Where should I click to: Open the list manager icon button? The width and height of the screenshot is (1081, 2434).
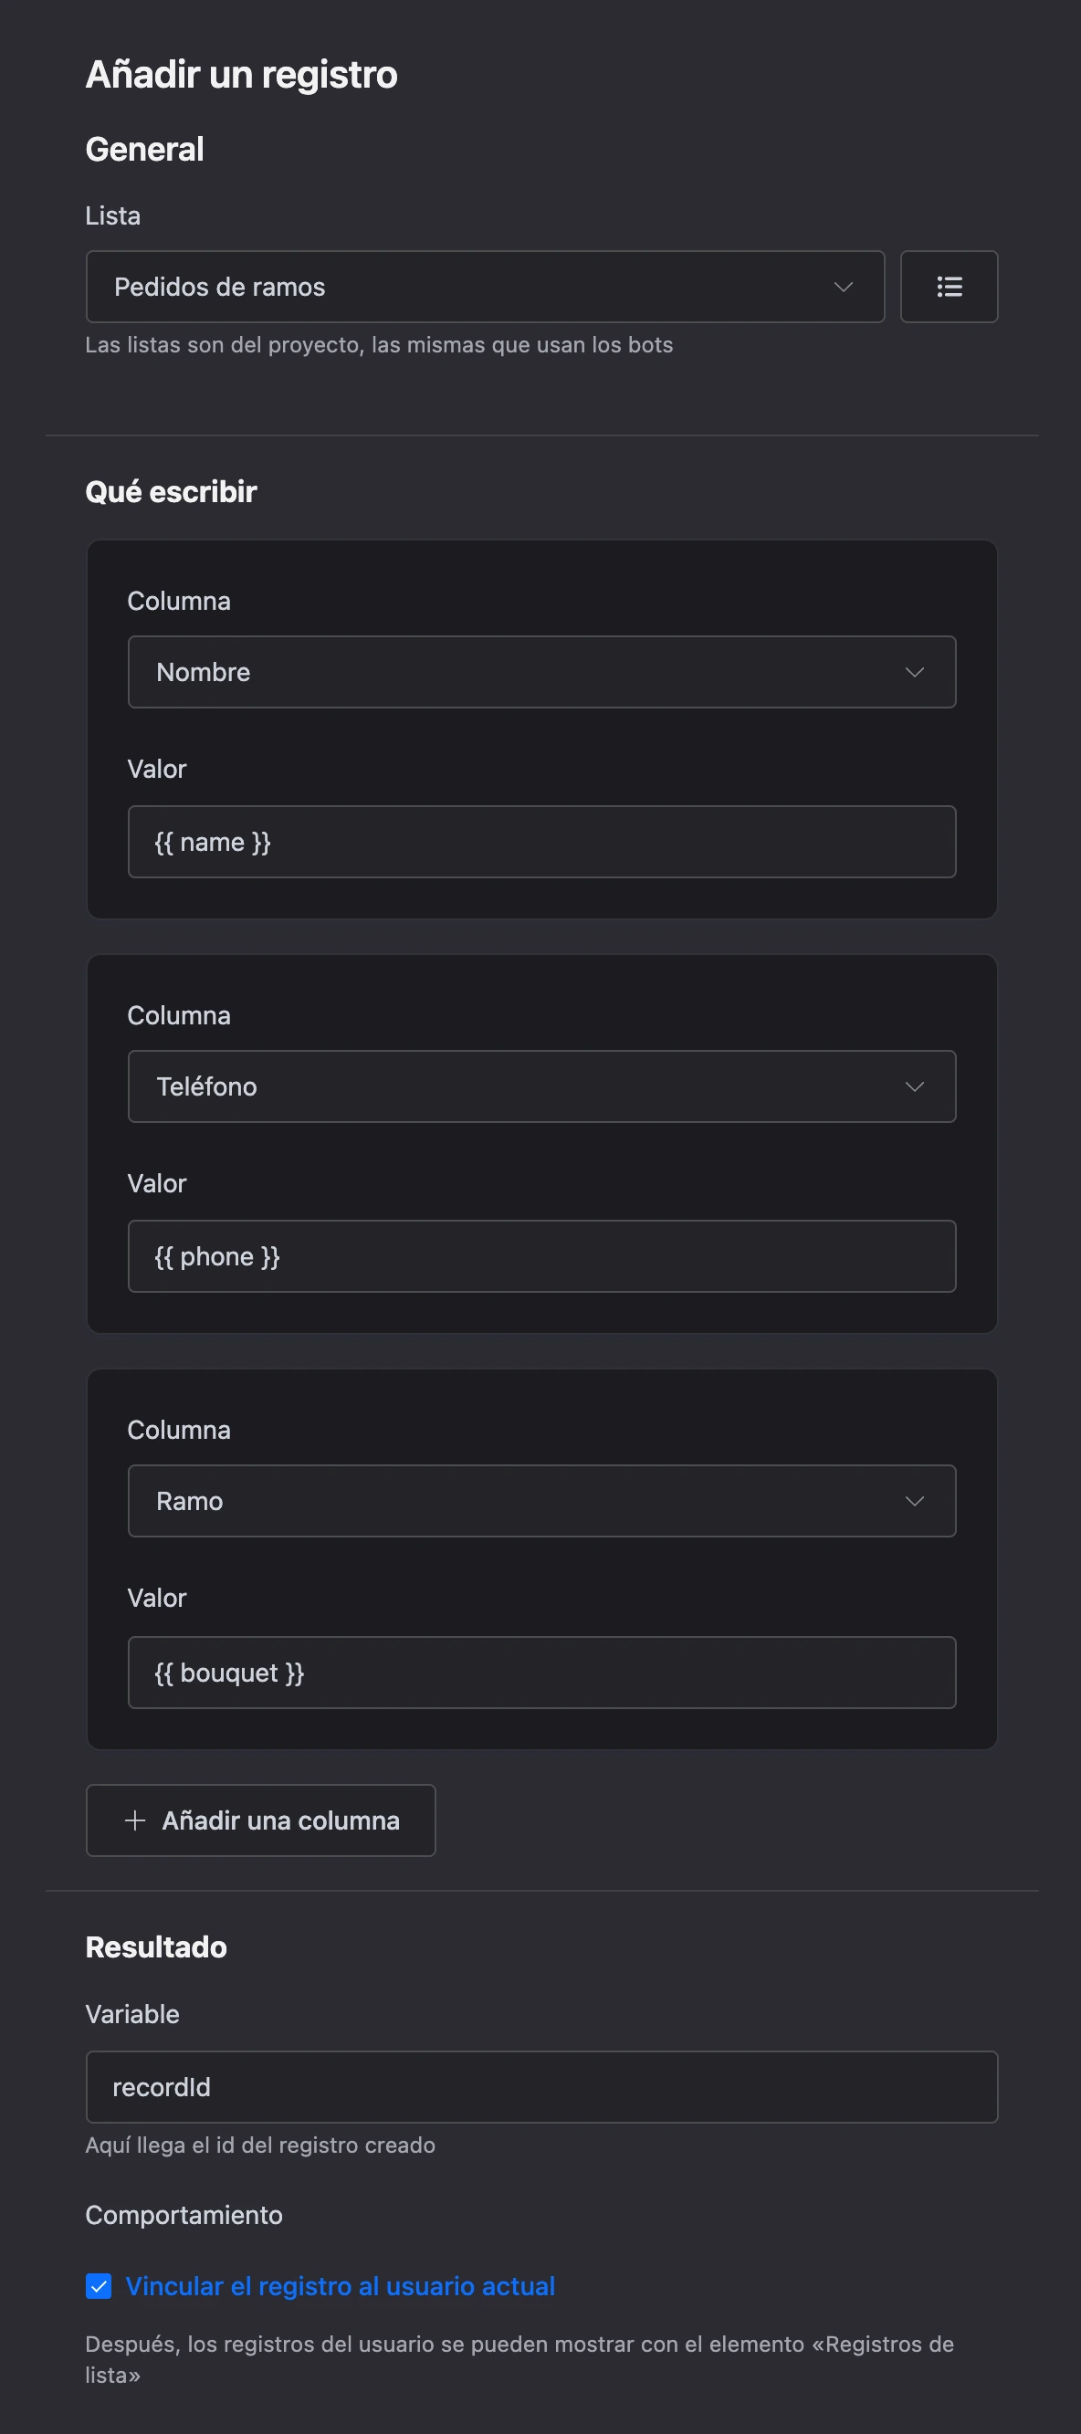click(949, 287)
